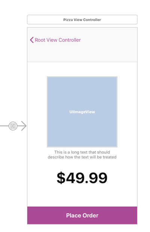Click white space between description and $49.99 price
Screen dimensions: 150x232
[82, 165]
